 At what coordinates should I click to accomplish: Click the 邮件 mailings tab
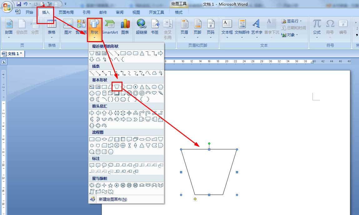(x=103, y=12)
